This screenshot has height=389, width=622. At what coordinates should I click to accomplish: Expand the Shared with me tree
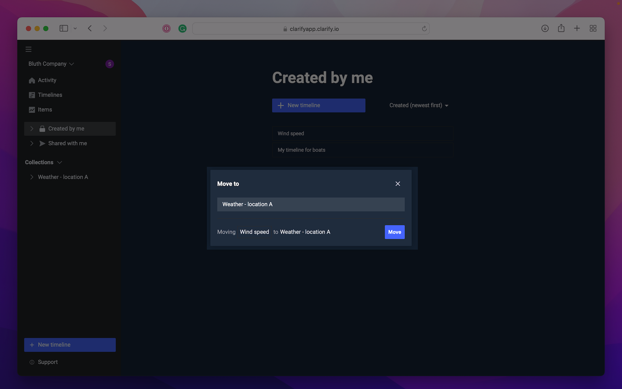coord(32,143)
